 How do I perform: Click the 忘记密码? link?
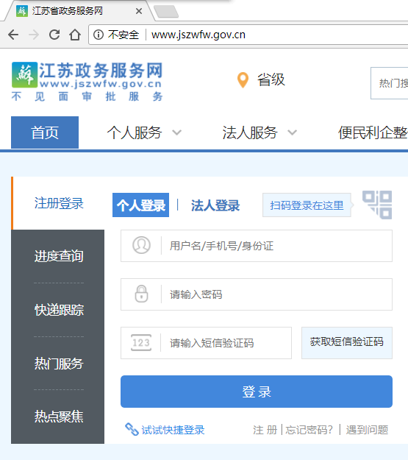pos(309,430)
